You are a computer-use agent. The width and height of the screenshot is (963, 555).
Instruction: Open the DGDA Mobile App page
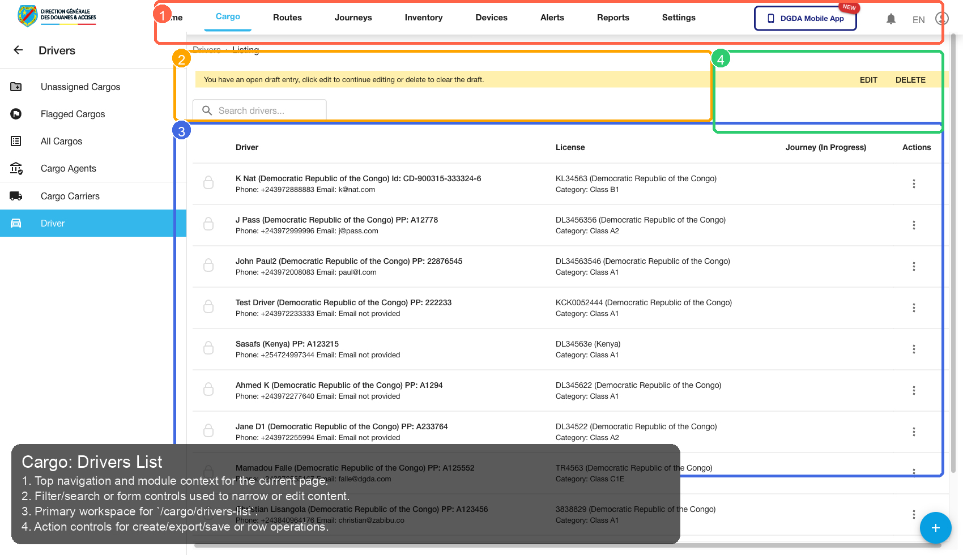pos(805,18)
